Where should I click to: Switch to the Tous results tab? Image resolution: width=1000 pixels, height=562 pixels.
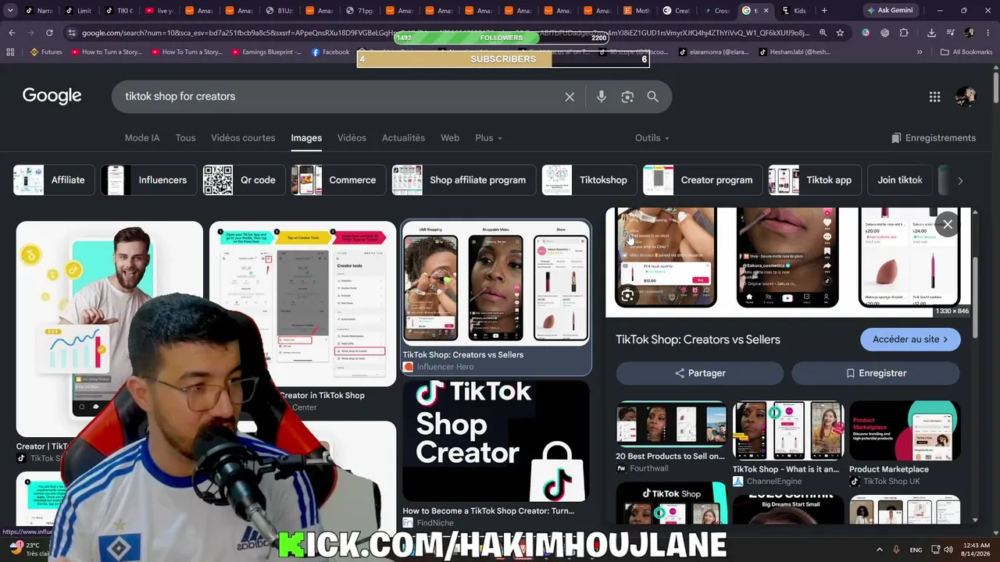click(x=185, y=138)
